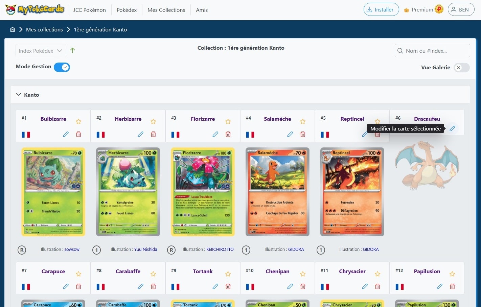Mark Florizarre as favorite with the star
Image resolution: width=481 pixels, height=307 pixels.
(x=228, y=121)
